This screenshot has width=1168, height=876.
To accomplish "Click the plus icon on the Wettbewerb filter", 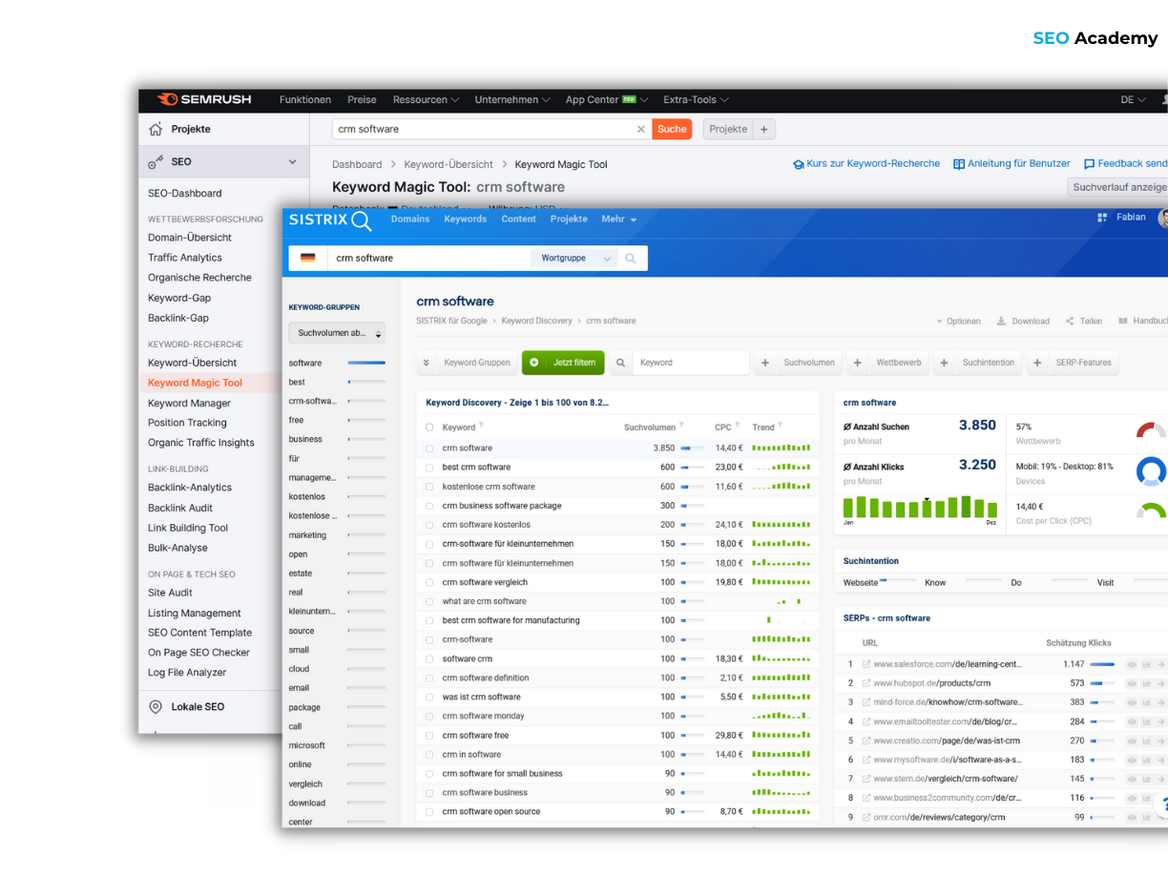I will coord(858,363).
